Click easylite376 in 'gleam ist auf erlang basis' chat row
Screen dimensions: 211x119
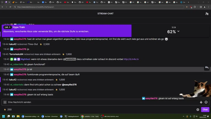pos(20,94)
